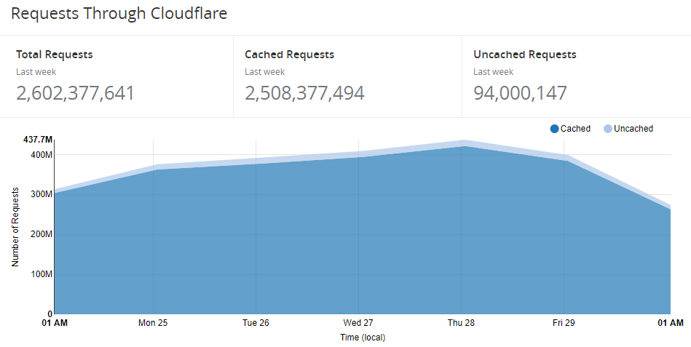The width and height of the screenshot is (691, 347).
Task: Click the Uncached legend color dot
Action: click(608, 129)
